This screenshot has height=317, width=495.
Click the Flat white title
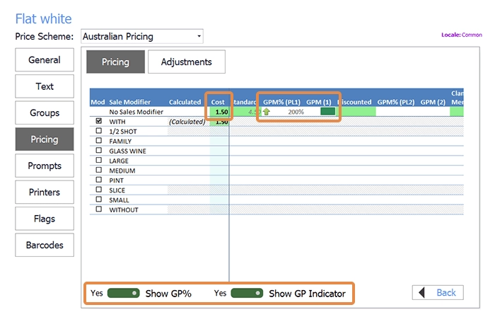44,19
